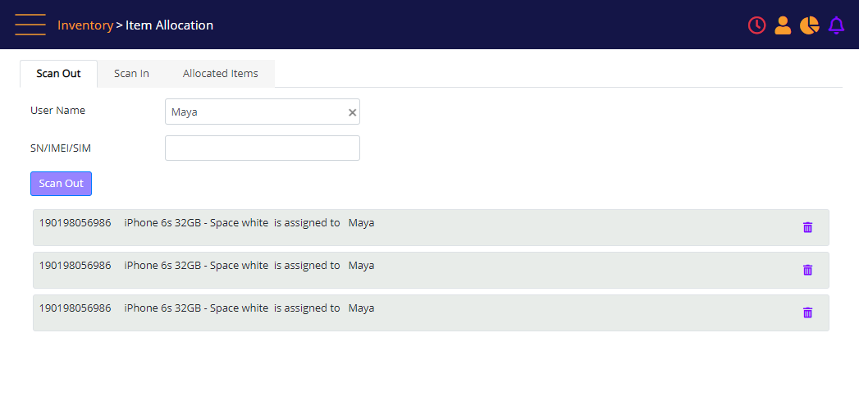The image size is (859, 415).
Task: Delete the first assigned iPhone entry
Action: click(x=807, y=227)
